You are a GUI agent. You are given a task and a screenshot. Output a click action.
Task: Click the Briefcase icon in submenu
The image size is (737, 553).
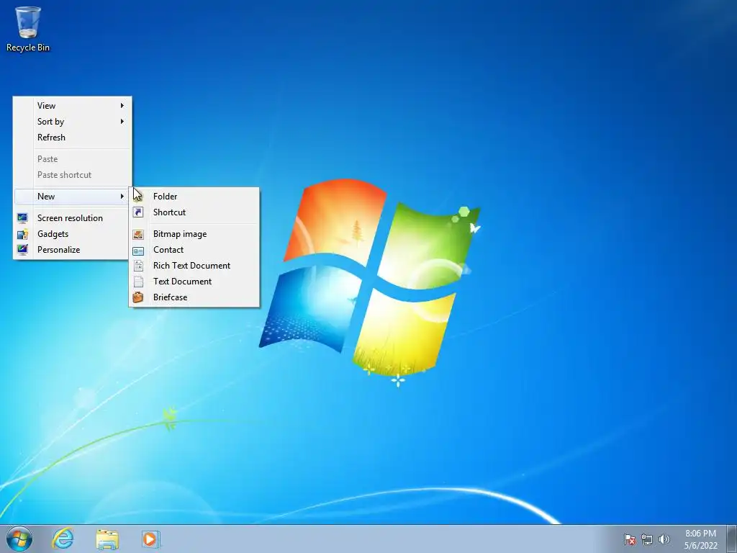click(x=138, y=297)
